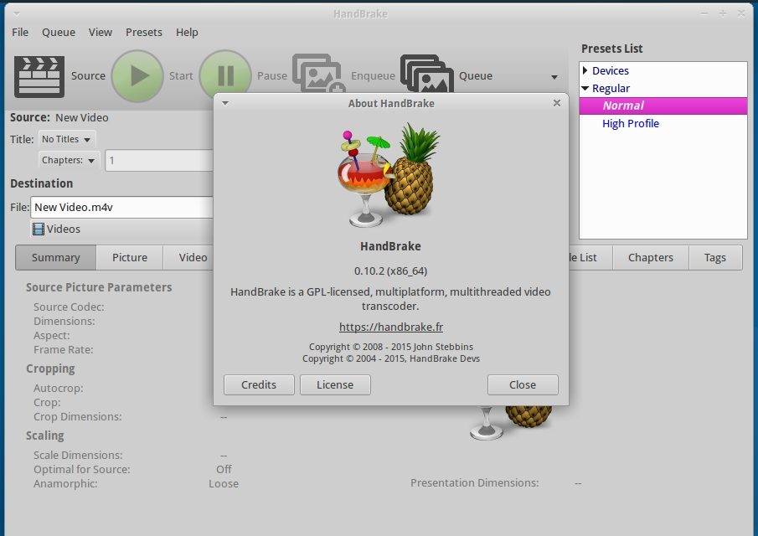Open the Presets menu
The height and width of the screenshot is (536, 758).
point(144,33)
